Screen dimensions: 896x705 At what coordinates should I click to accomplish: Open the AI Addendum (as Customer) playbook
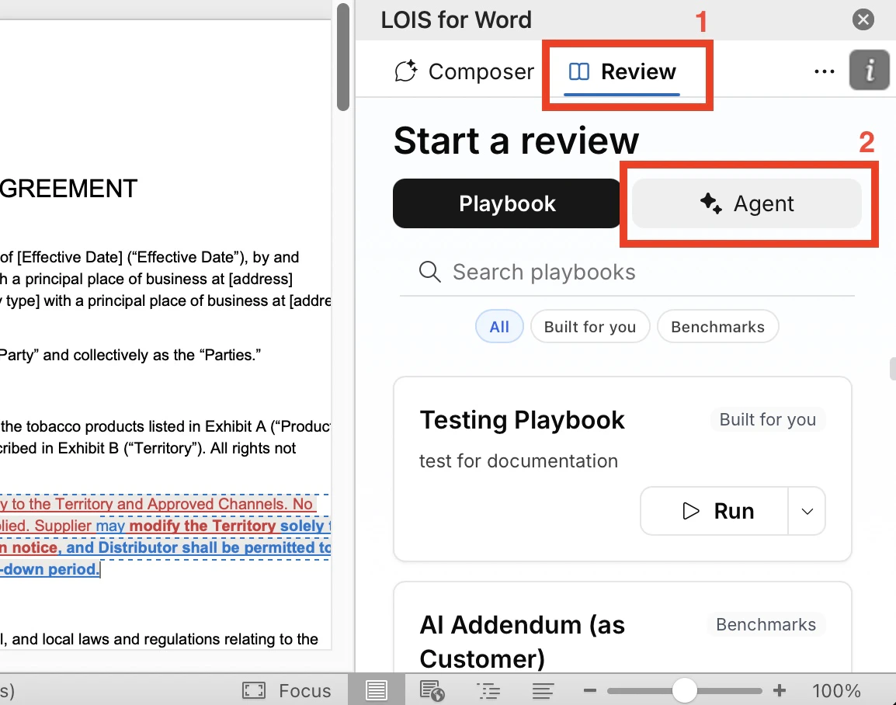[523, 641]
